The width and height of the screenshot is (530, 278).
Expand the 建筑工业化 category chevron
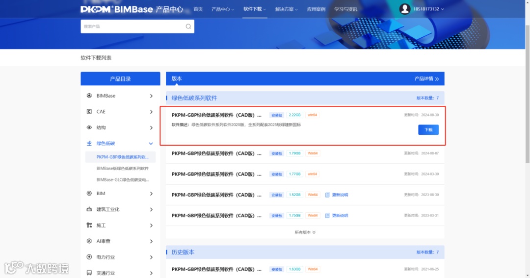pos(151,209)
